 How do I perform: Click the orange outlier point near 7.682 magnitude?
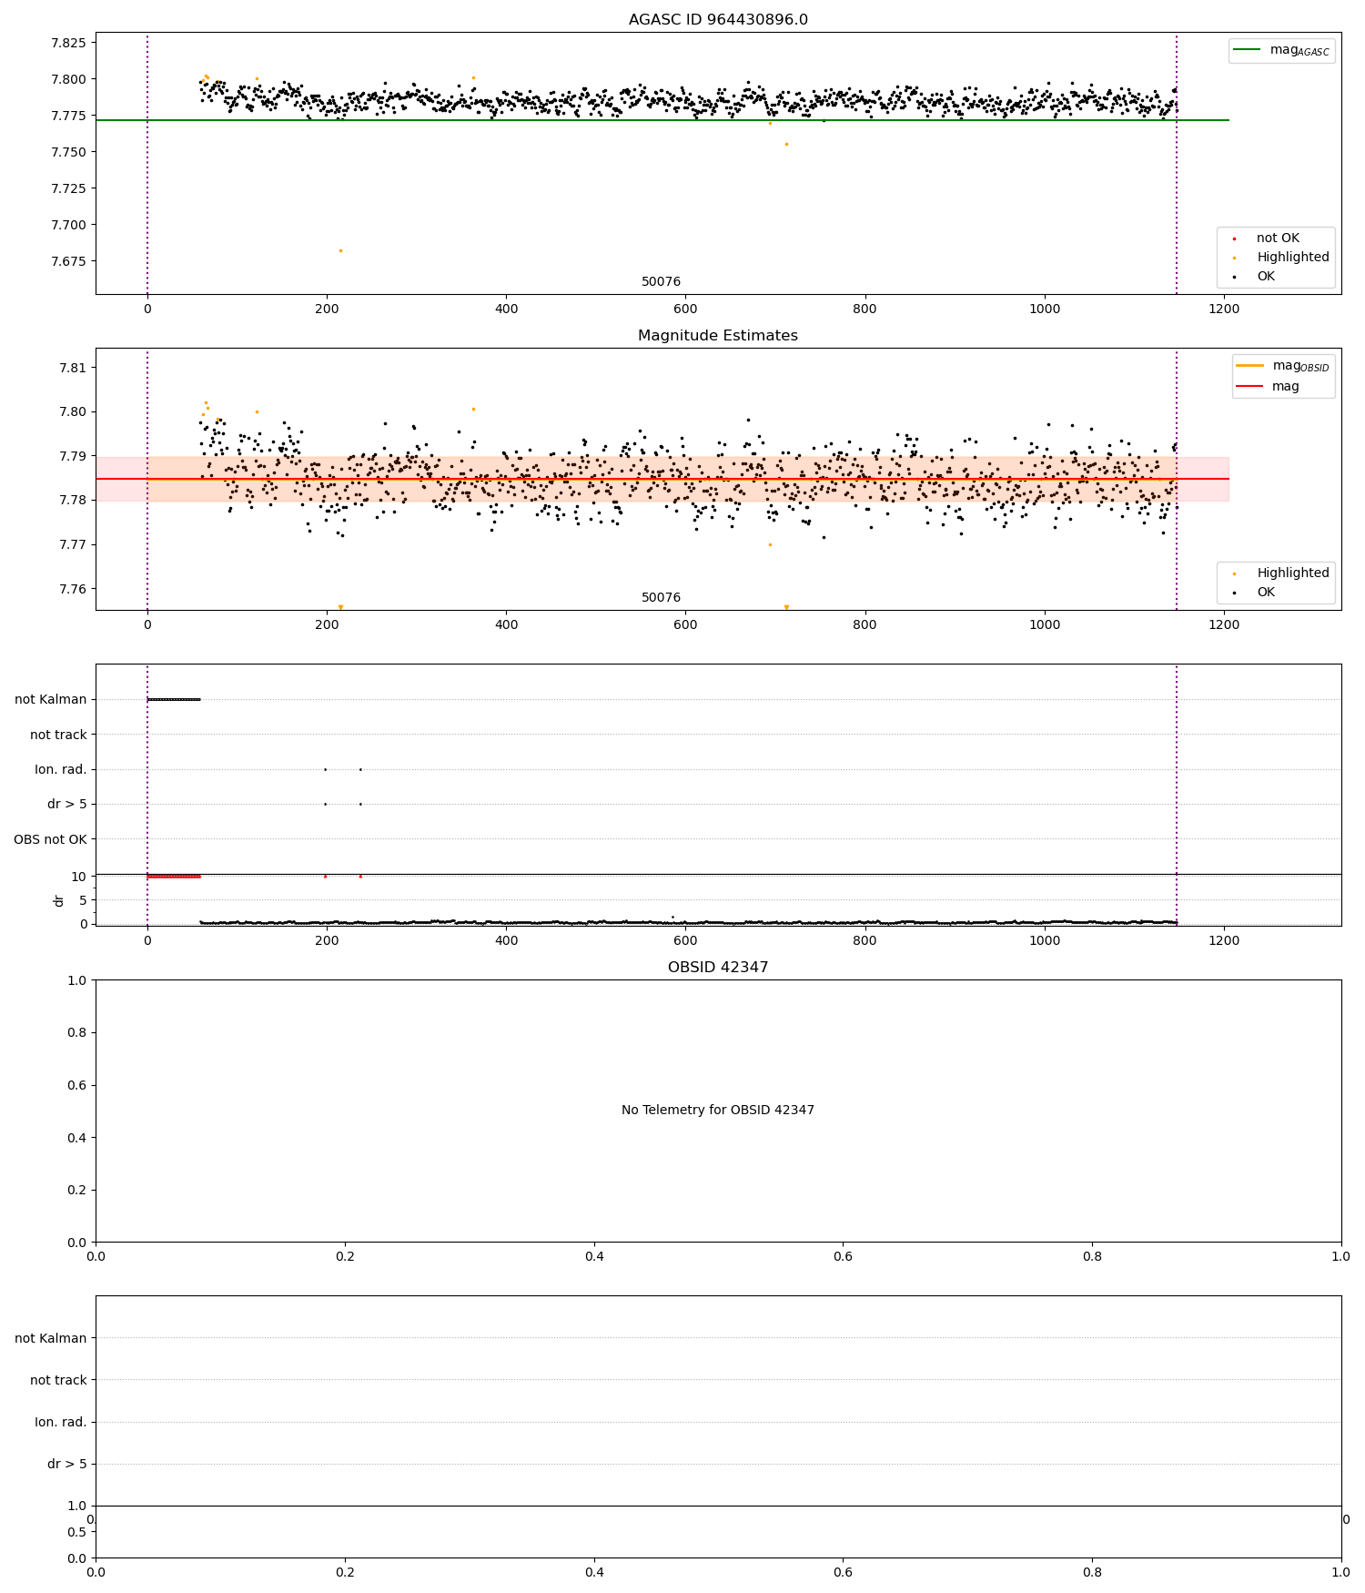(x=340, y=250)
